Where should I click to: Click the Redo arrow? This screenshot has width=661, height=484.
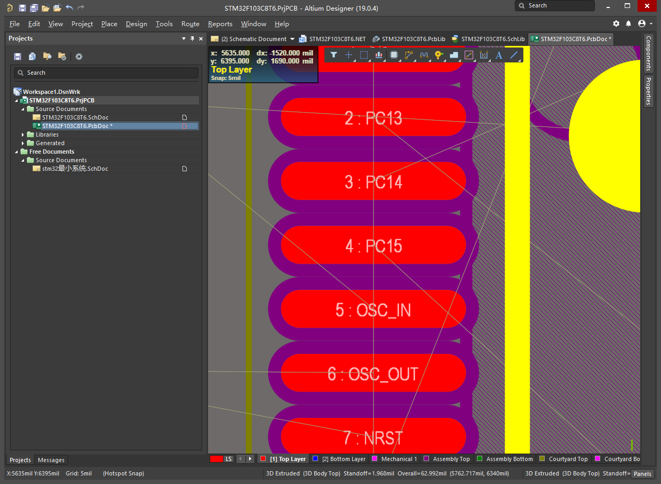[x=81, y=8]
